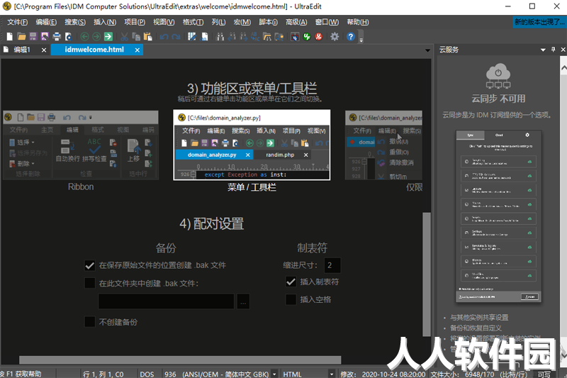This screenshot has width=567, height=378.
Task: Open the 插入(N) menu
Action: click(x=105, y=22)
